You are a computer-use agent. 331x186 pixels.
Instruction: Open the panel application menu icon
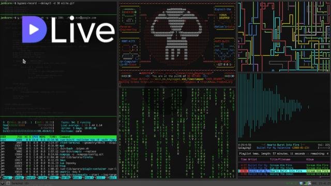coord(2,183)
